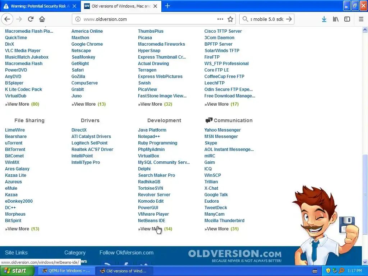Open the uTorrent link
The image size is (368, 276).
coord(14,143)
